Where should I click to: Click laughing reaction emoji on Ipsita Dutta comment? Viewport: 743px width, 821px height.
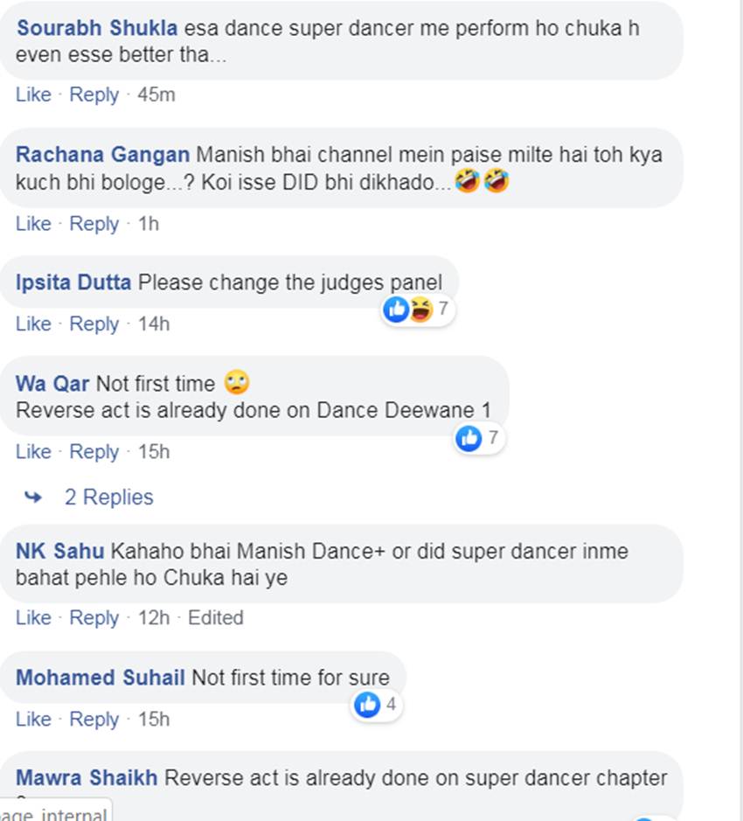(x=421, y=309)
